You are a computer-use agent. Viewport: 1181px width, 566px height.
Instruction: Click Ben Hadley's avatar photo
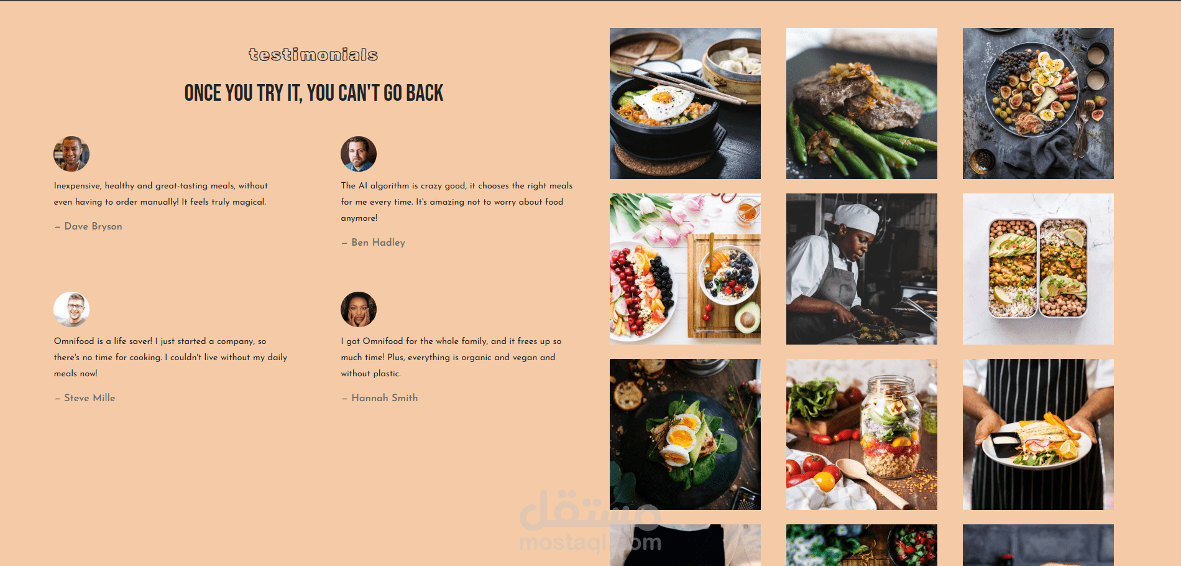coord(359,154)
